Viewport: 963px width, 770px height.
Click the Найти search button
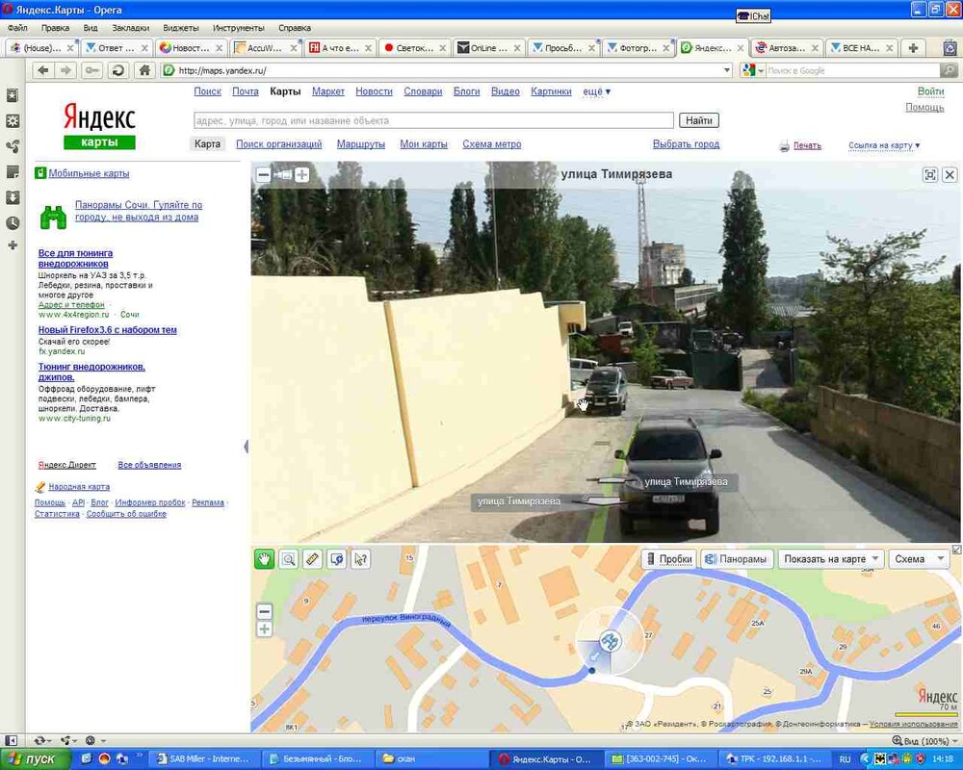click(699, 120)
